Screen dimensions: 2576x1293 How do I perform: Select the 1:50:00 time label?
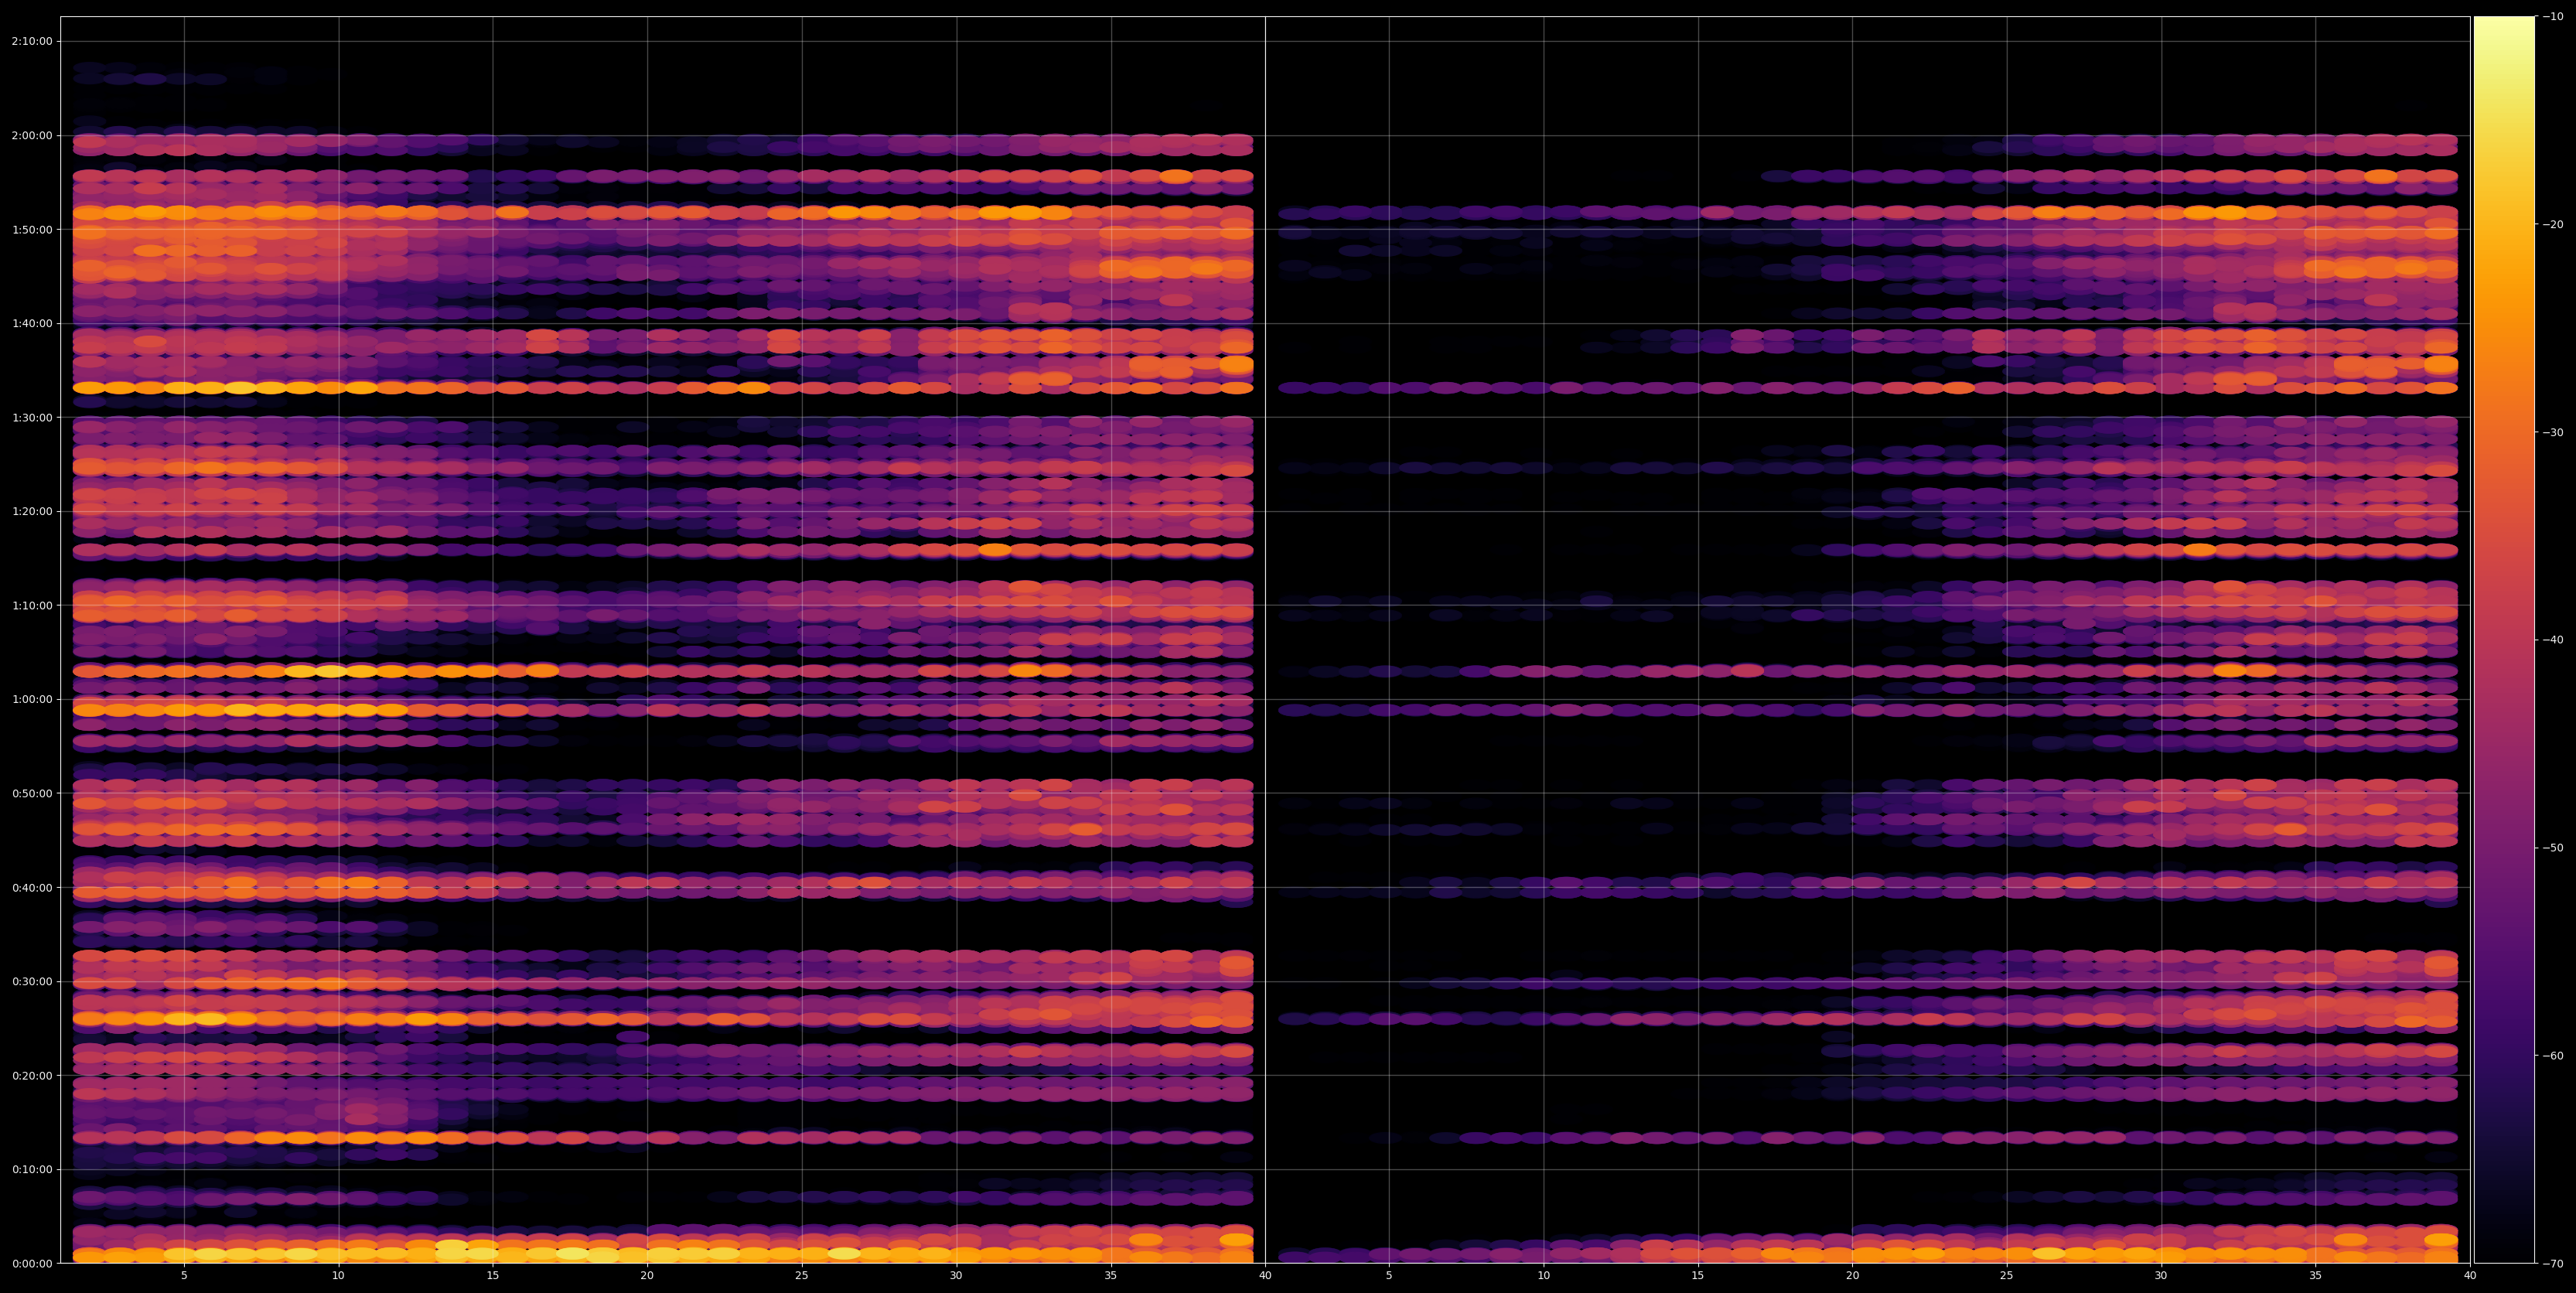pos(32,229)
